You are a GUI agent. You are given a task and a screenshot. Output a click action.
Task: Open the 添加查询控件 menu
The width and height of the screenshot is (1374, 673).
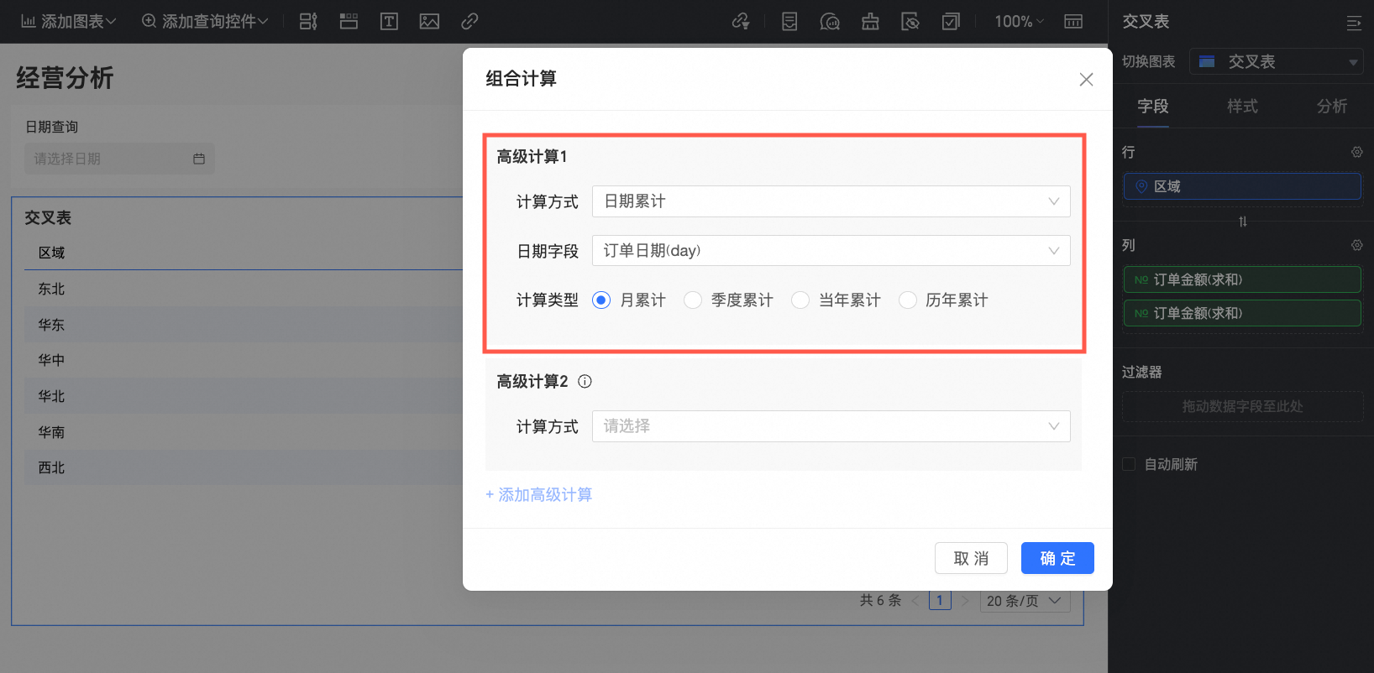(205, 21)
